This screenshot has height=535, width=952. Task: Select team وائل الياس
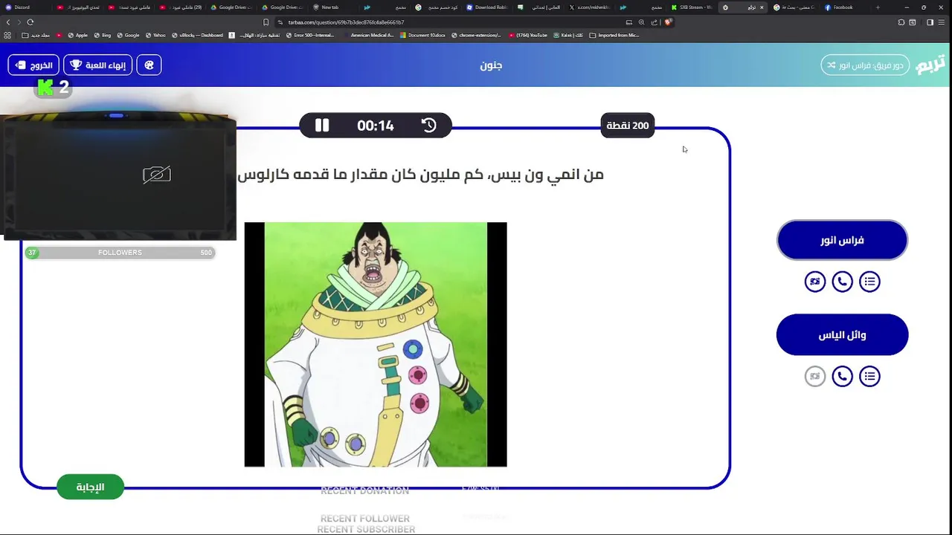pyautogui.click(x=842, y=335)
